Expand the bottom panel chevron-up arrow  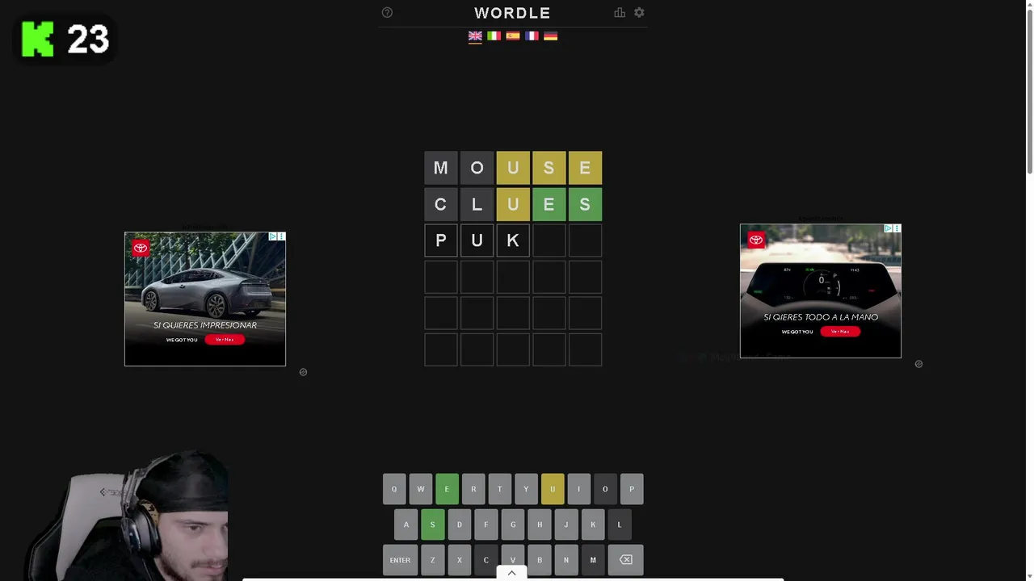pyautogui.click(x=511, y=573)
